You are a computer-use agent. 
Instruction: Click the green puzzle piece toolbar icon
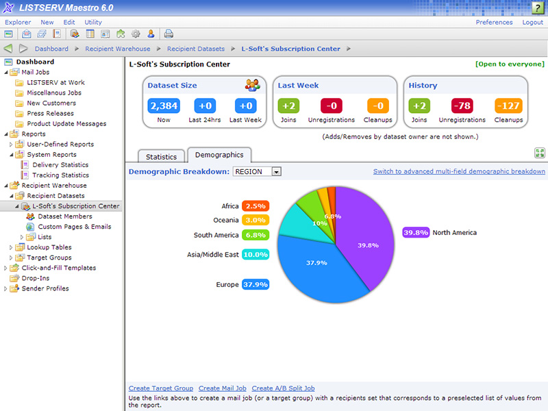coord(121,34)
